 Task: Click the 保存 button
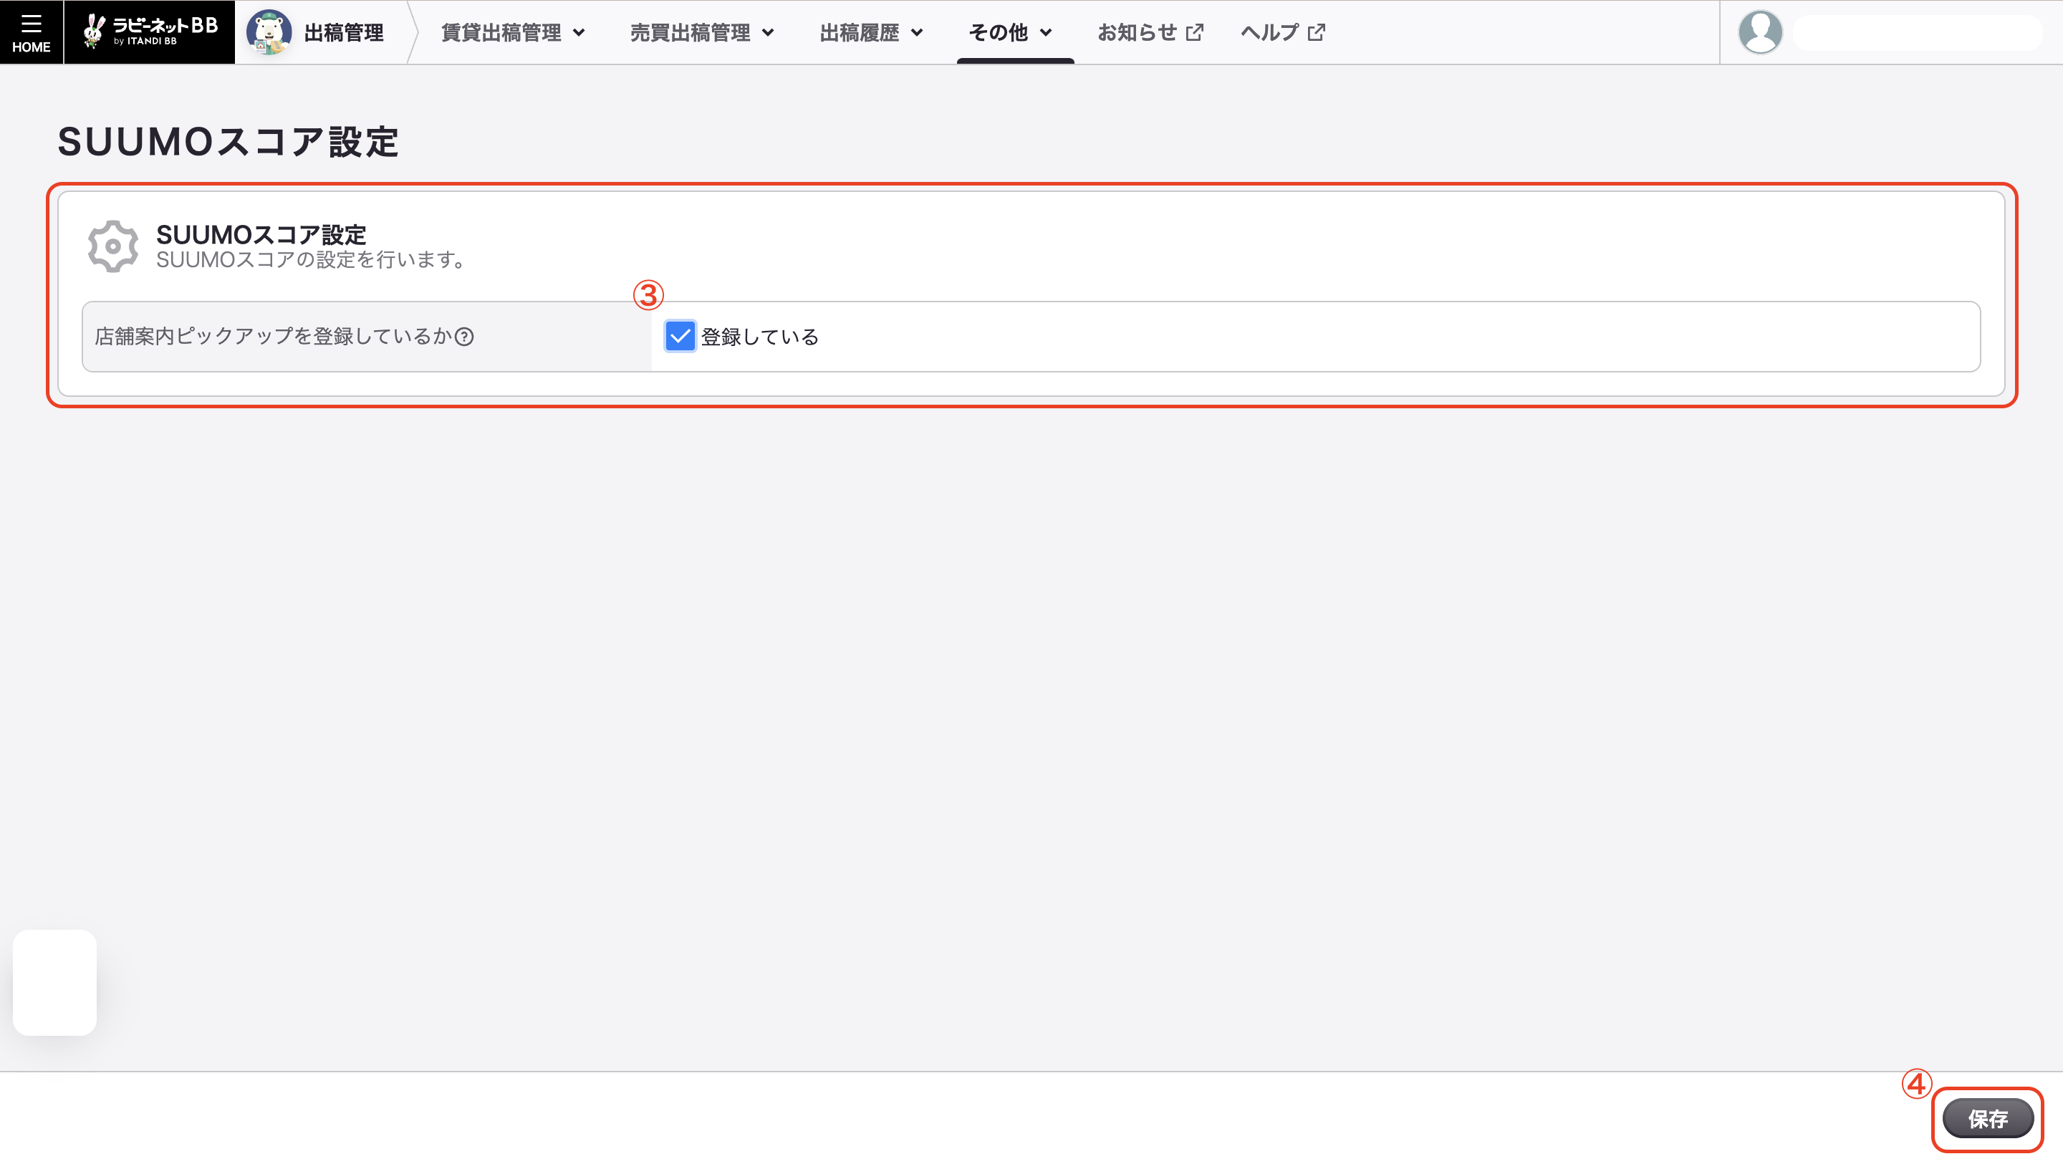pos(1988,1118)
